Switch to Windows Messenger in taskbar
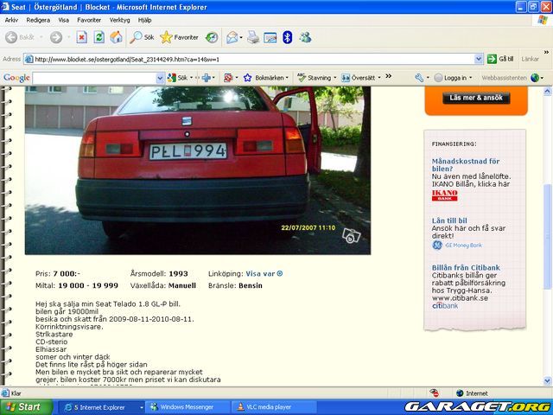The image size is (553, 415). (187, 407)
